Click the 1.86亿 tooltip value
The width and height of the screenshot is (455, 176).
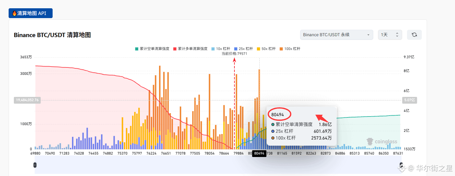coord(325,124)
